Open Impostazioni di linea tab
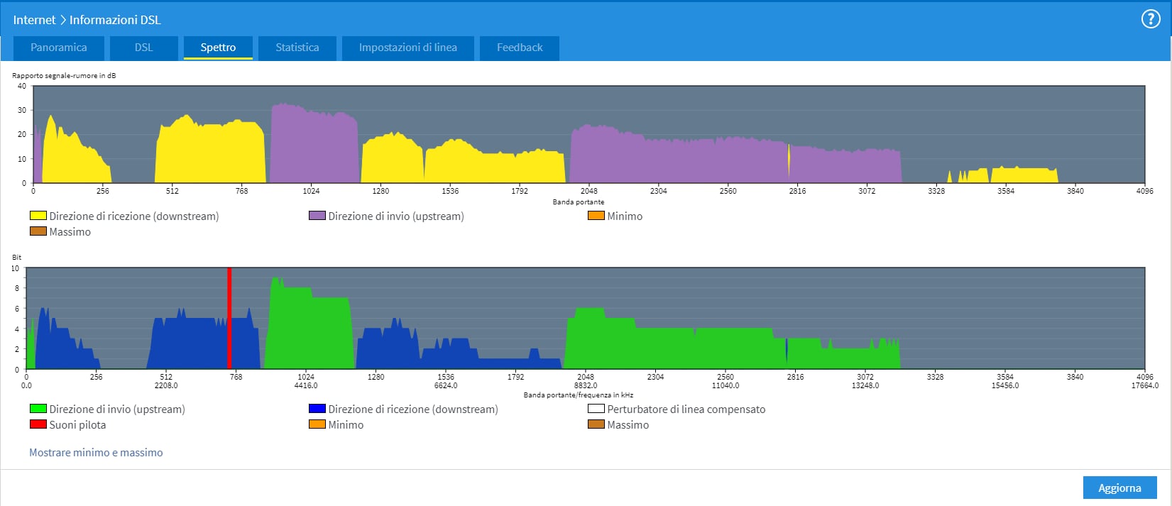 coord(407,48)
